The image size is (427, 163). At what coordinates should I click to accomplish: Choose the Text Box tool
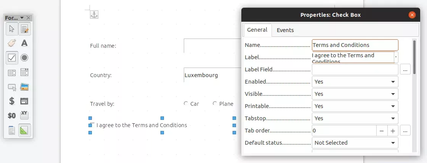24,43
